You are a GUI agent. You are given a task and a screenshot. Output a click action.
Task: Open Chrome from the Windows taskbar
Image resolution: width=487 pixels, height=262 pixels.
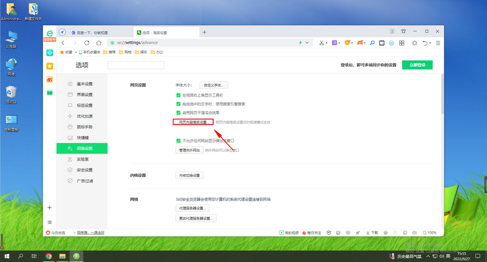pyautogui.click(x=48, y=256)
